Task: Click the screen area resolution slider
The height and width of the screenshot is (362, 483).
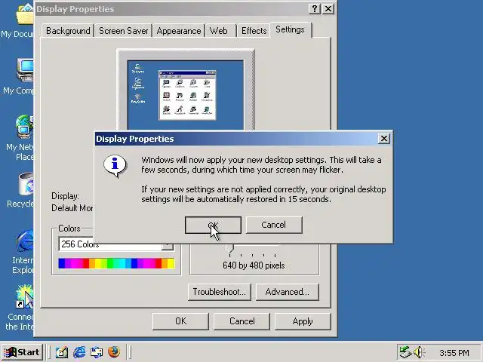Action: 229,249
